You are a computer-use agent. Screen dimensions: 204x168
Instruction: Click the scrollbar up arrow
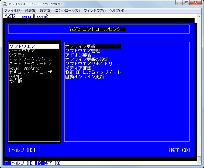(199, 16)
